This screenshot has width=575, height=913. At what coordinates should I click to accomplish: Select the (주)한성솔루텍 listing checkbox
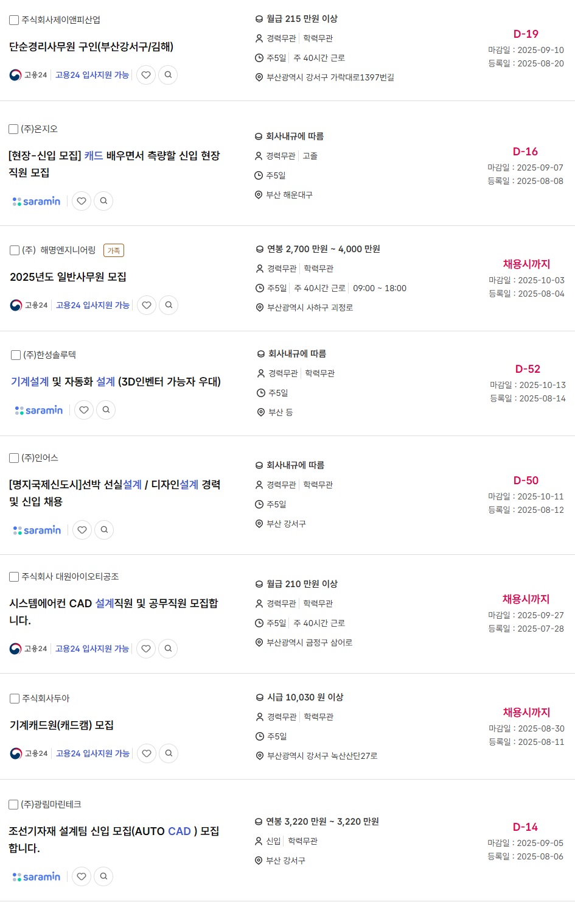pos(16,355)
